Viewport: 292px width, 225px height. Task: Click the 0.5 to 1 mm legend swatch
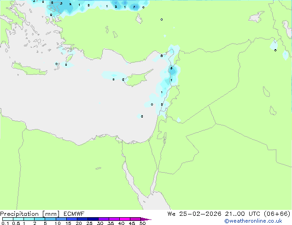pyautogui.click(x=18, y=219)
